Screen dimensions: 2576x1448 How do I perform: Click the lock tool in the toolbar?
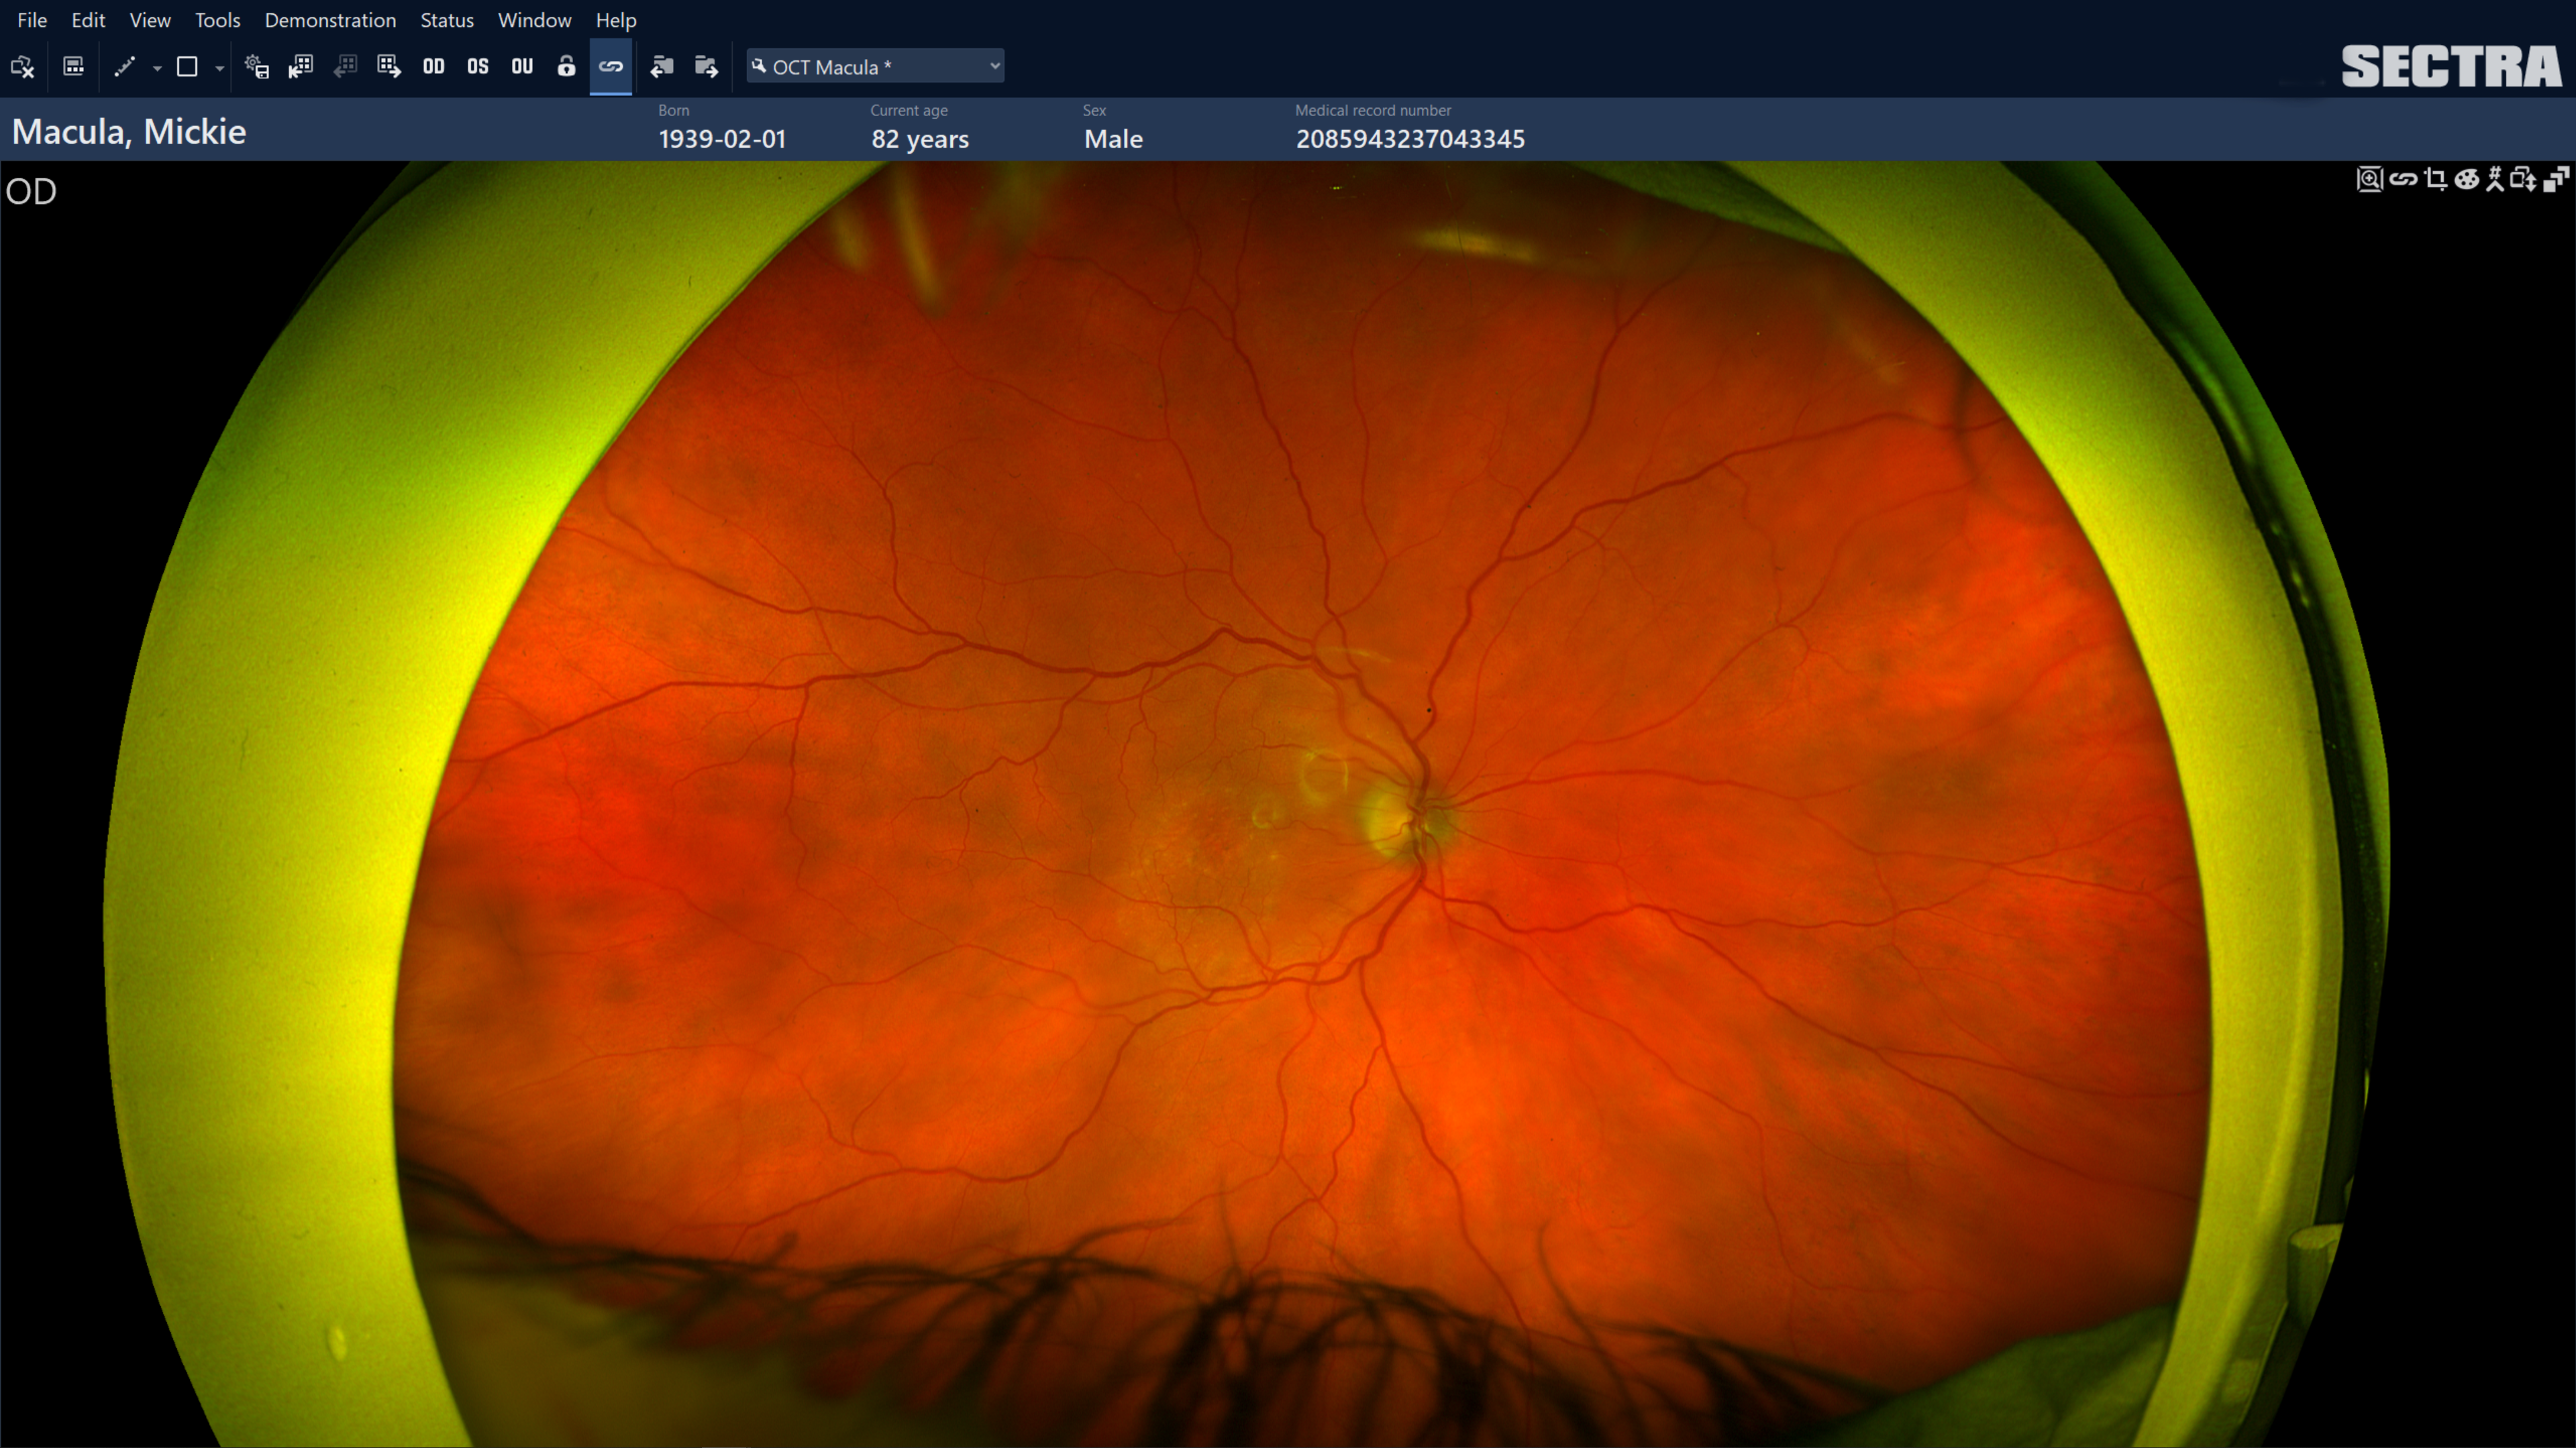coord(566,67)
